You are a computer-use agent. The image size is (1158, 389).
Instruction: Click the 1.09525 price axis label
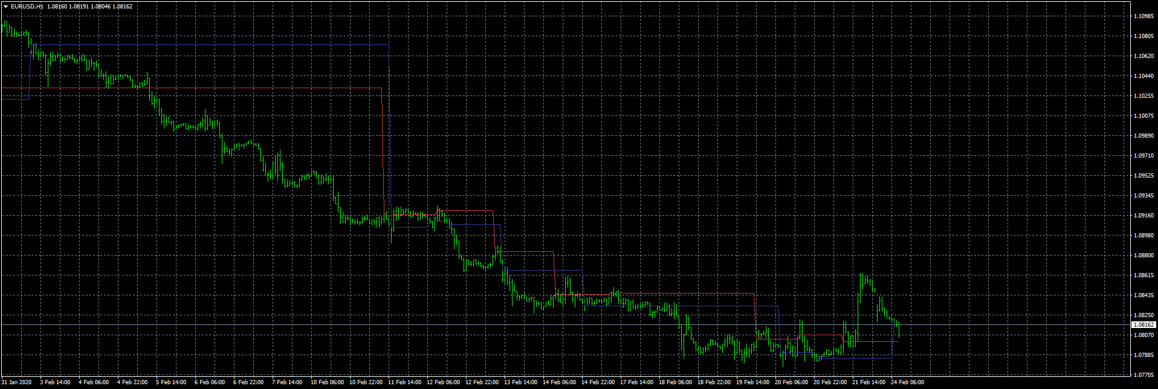coord(1144,176)
